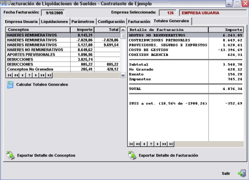Image resolution: width=249 pixels, height=180 pixels.
Task: Click the Exento line
Action: click(x=186, y=74)
